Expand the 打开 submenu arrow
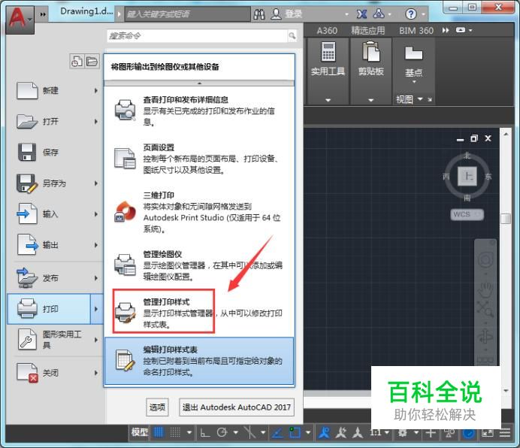The width and height of the screenshot is (520, 448). pyautogui.click(x=96, y=122)
